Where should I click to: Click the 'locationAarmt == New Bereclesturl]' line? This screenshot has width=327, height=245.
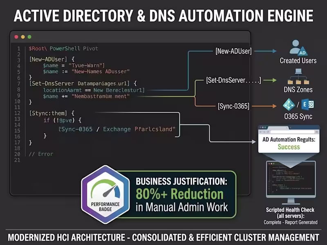[94, 90]
